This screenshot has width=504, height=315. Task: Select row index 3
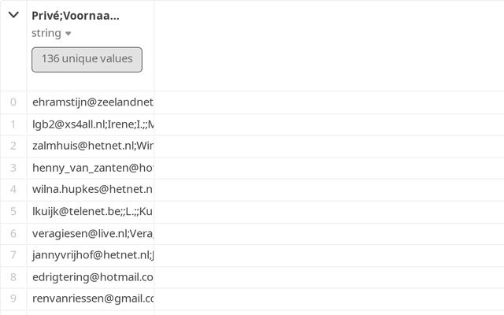tap(13, 168)
